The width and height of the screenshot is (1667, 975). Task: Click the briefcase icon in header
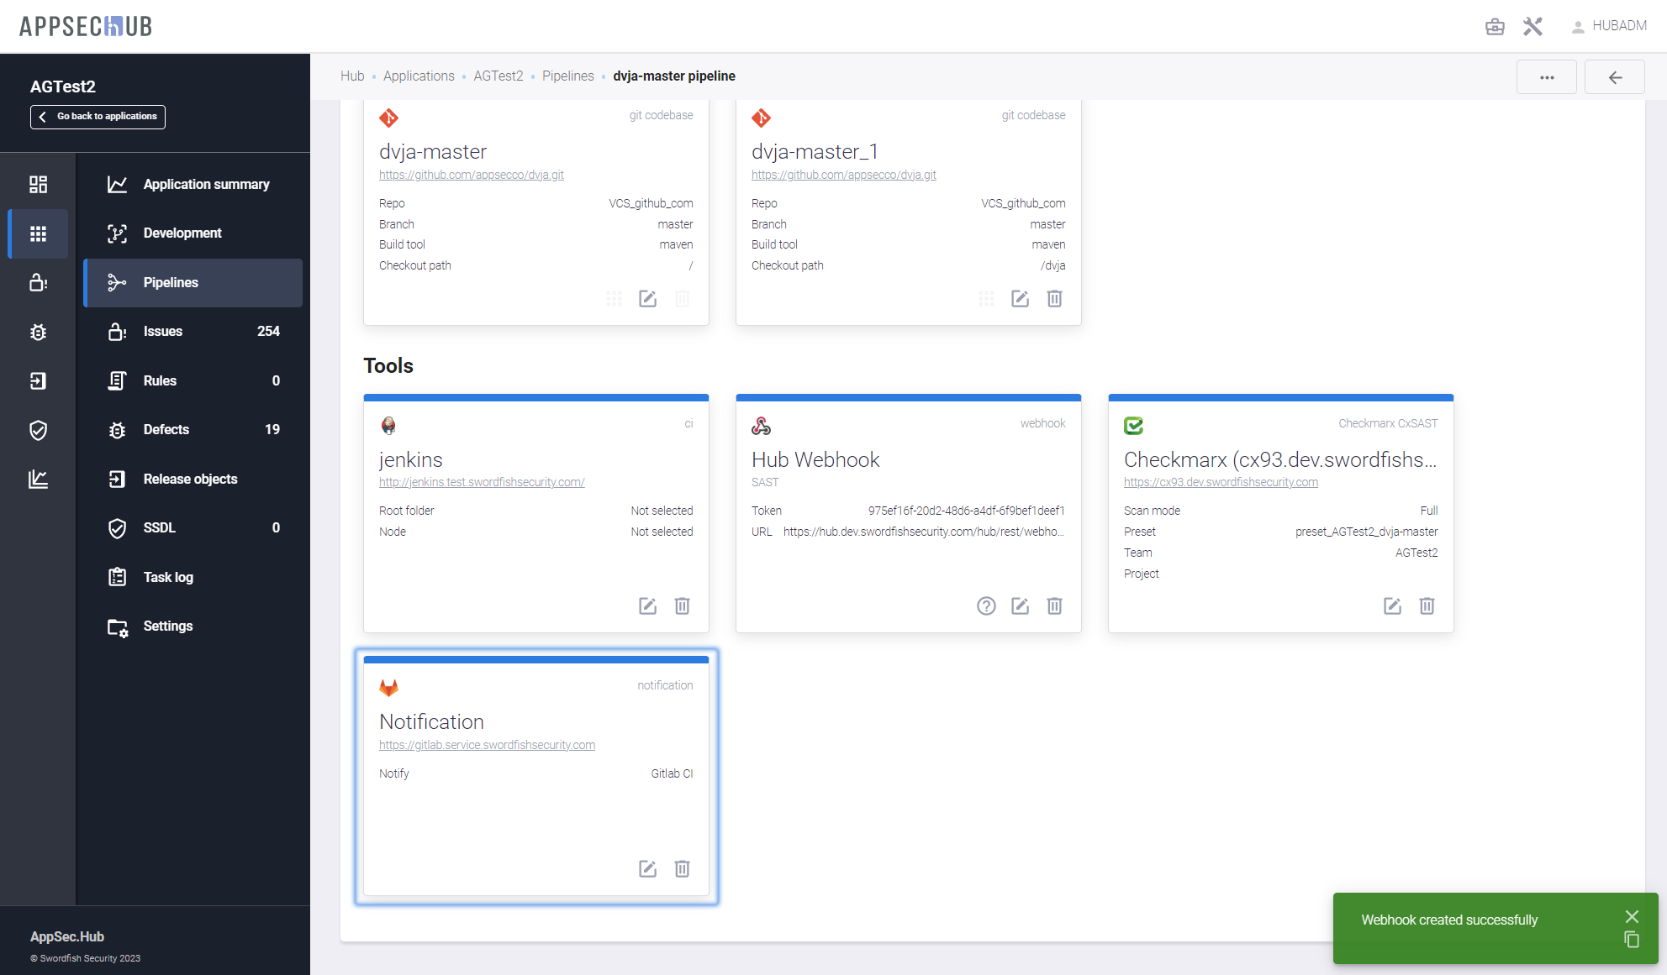[1495, 27]
